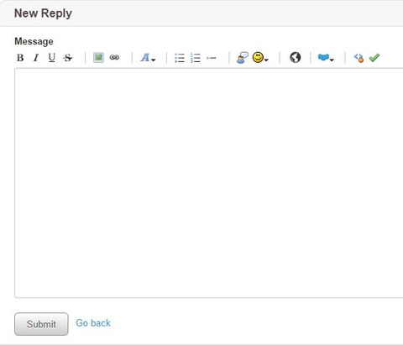Insert a hyperlink using the chain icon
The width and height of the screenshot is (403, 345).
click(x=114, y=58)
